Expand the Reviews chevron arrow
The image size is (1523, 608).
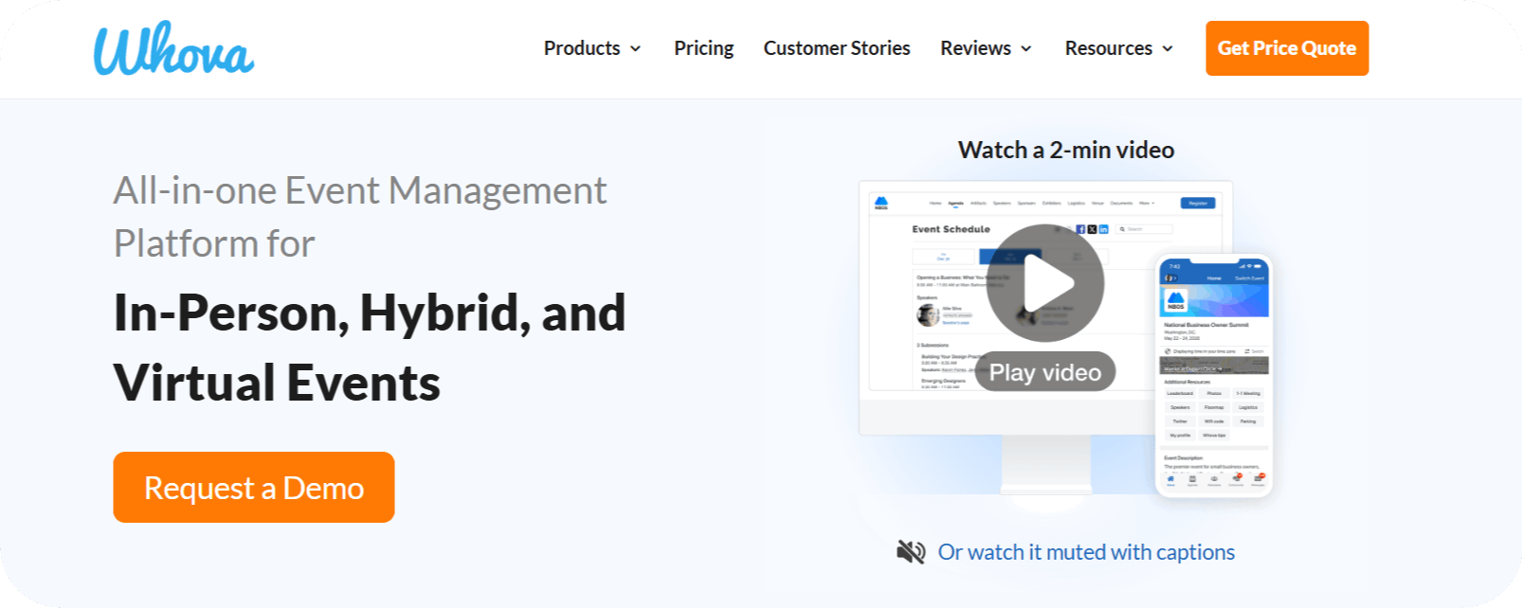1026,48
